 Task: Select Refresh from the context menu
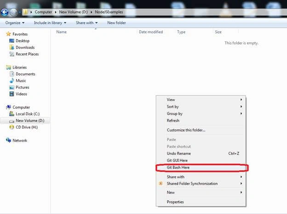(x=201, y=121)
